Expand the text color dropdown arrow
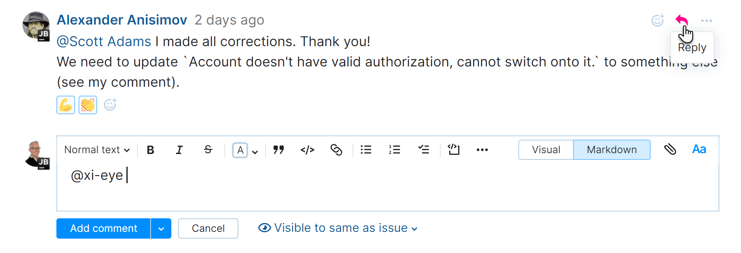This screenshot has width=741, height=253. [x=254, y=151]
